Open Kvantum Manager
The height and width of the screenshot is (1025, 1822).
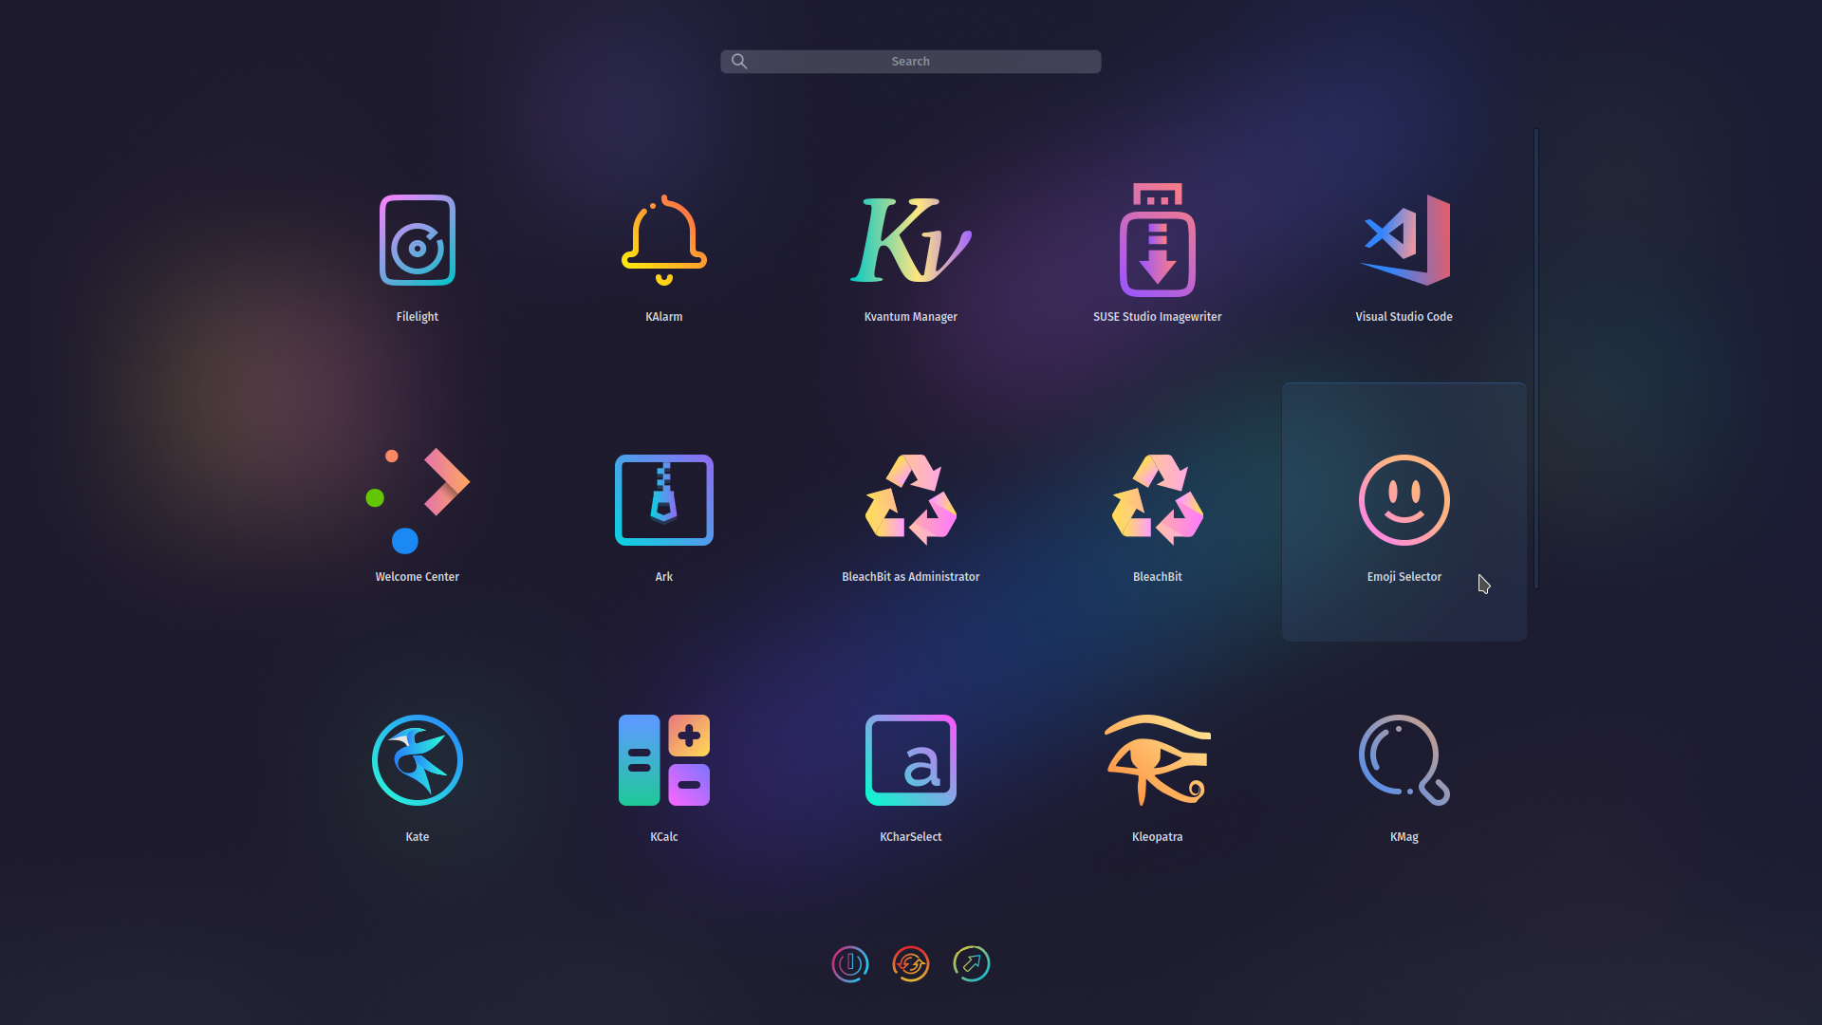(911, 240)
